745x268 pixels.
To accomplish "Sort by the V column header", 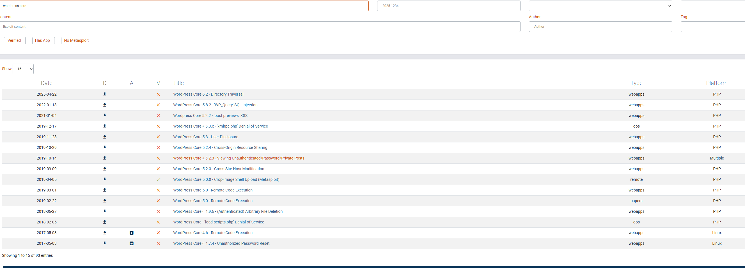I will [158, 83].
